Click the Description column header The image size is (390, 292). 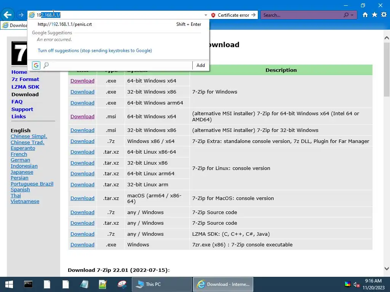pyautogui.click(x=281, y=70)
